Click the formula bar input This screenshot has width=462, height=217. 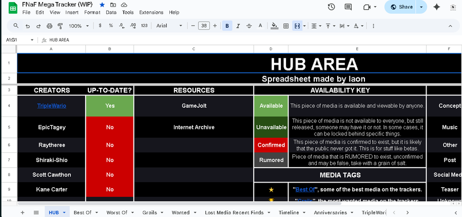click(x=254, y=40)
